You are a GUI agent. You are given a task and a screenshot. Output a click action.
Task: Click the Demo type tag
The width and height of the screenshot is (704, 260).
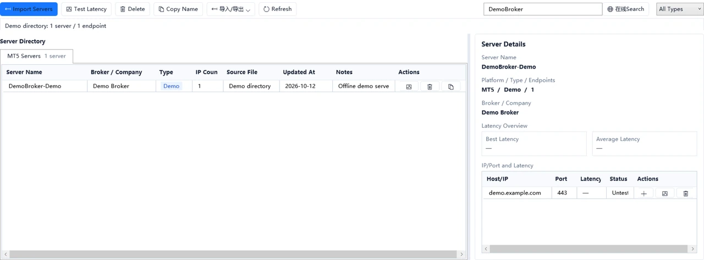(x=171, y=86)
